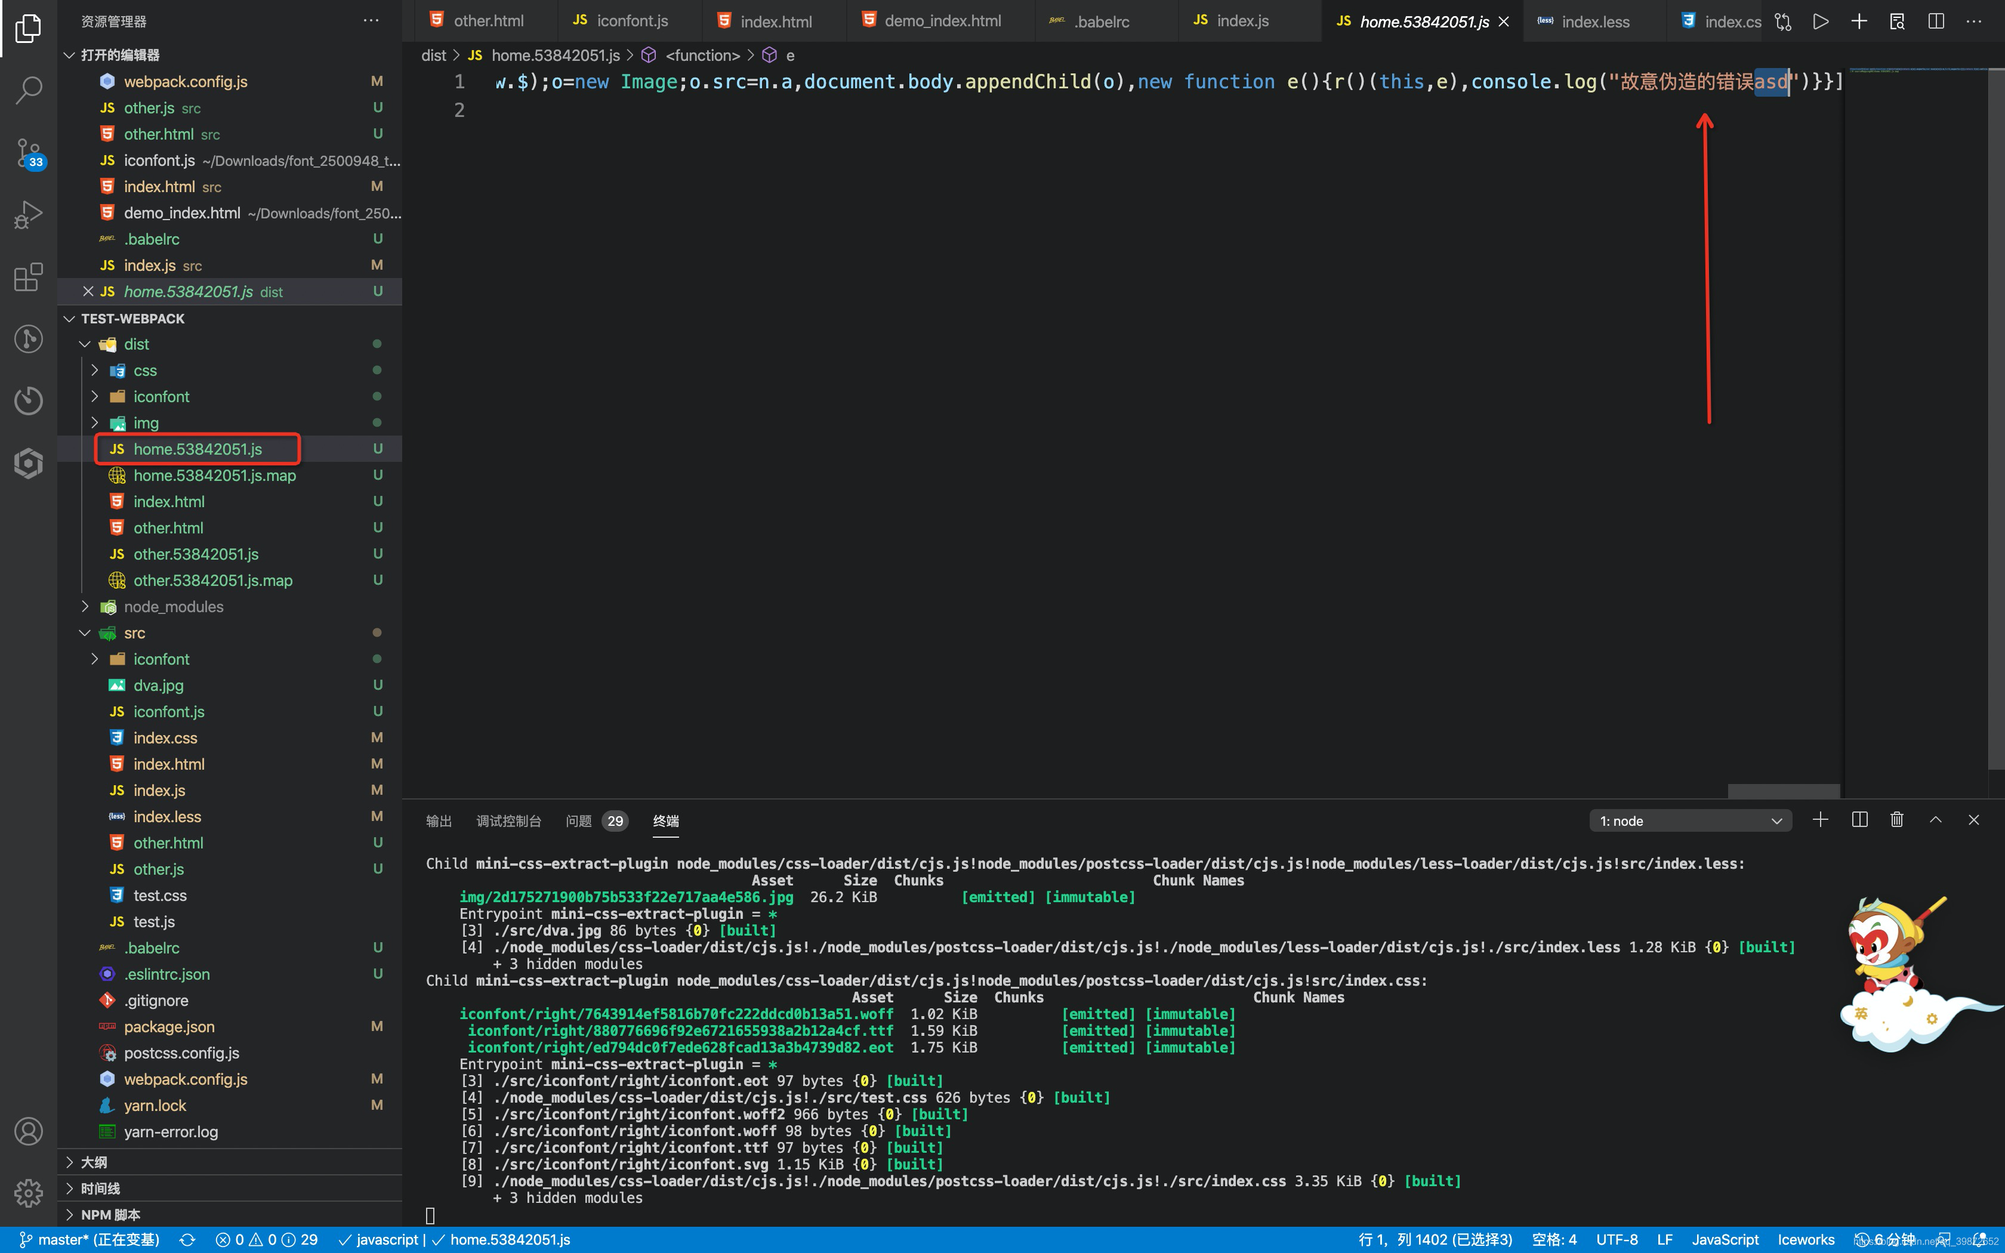Expand the img folder in dist
The width and height of the screenshot is (2005, 1253).
[94, 422]
